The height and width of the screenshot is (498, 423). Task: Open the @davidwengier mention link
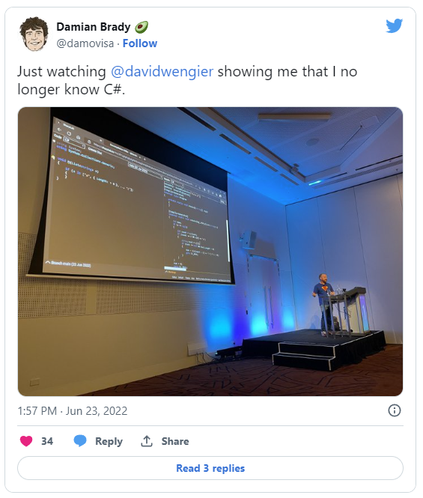point(162,71)
